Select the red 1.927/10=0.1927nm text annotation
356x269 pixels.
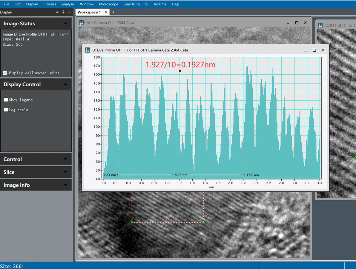point(180,64)
